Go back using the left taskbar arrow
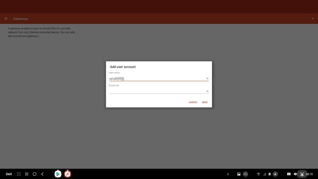Image resolution: width=318 pixels, height=179 pixels. coord(42,174)
